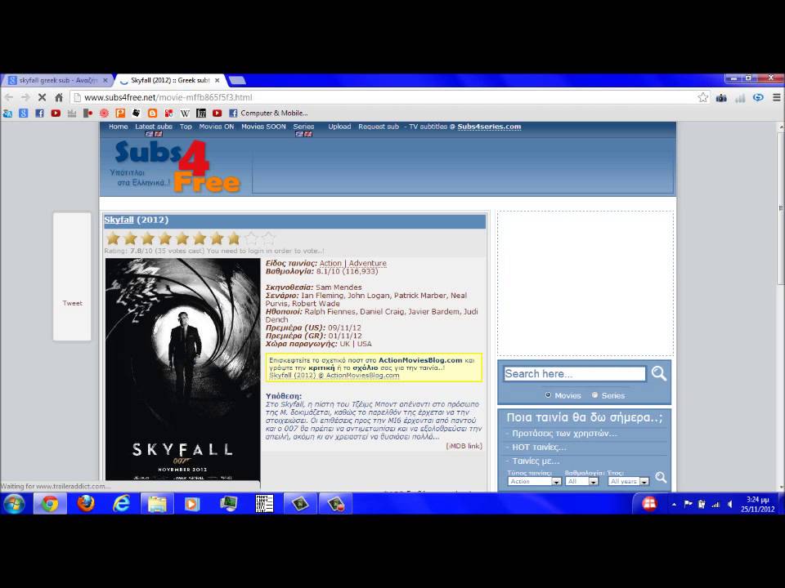Viewport: 785px width, 588px height.
Task: Show hidden system tray icons
Action: [674, 505]
